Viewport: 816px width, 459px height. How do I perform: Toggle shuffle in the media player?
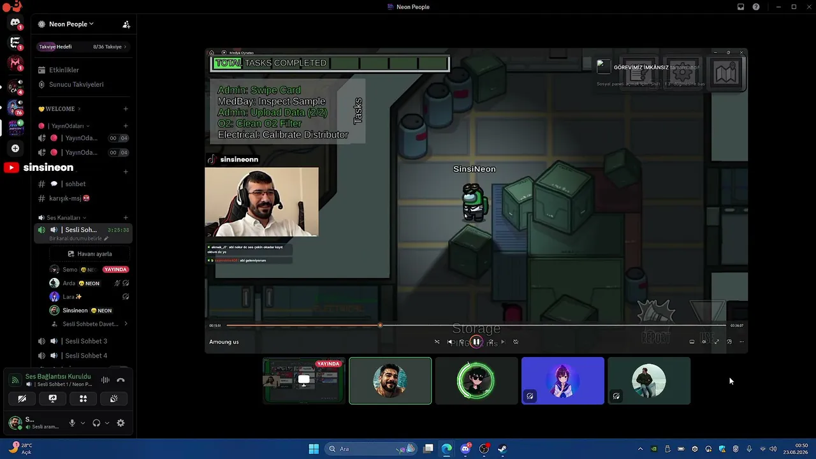pyautogui.click(x=437, y=342)
